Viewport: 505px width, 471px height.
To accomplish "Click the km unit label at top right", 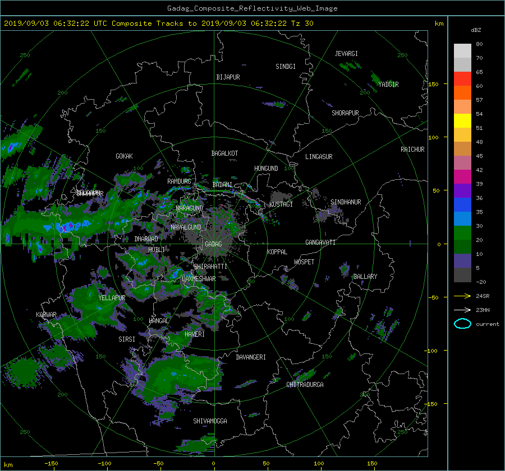I will [x=439, y=24].
